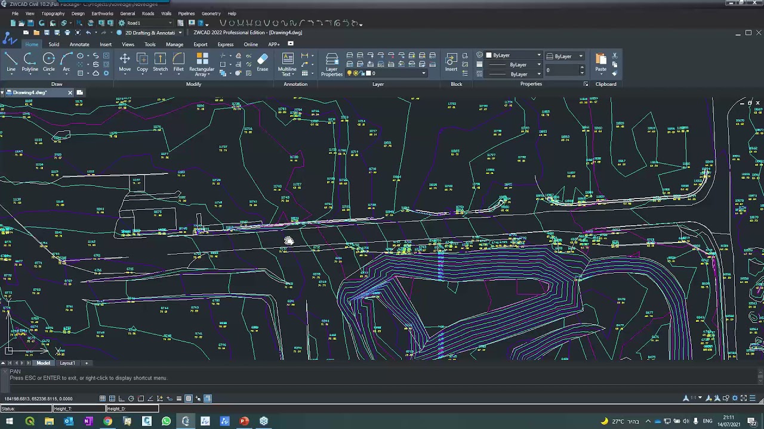The image size is (764, 429).
Task: Toggle ortho mode in status bar
Action: click(x=121, y=399)
